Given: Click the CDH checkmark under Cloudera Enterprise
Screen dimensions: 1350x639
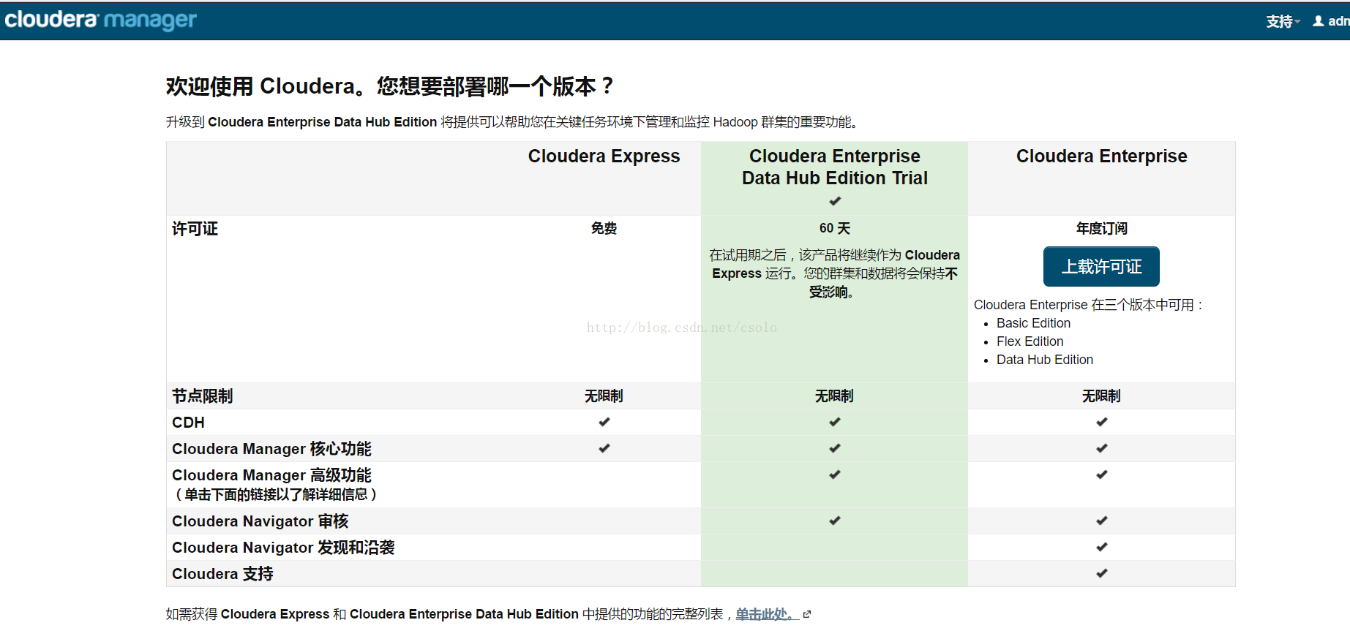Looking at the screenshot, I should click(1101, 422).
